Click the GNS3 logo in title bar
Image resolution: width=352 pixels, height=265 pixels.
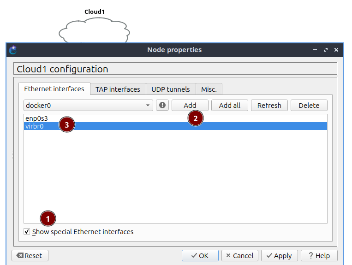coord(13,50)
